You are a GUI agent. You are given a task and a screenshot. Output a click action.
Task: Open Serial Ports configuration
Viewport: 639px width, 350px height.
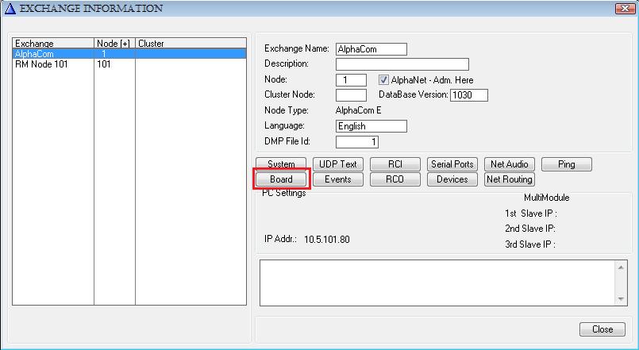[452, 163]
